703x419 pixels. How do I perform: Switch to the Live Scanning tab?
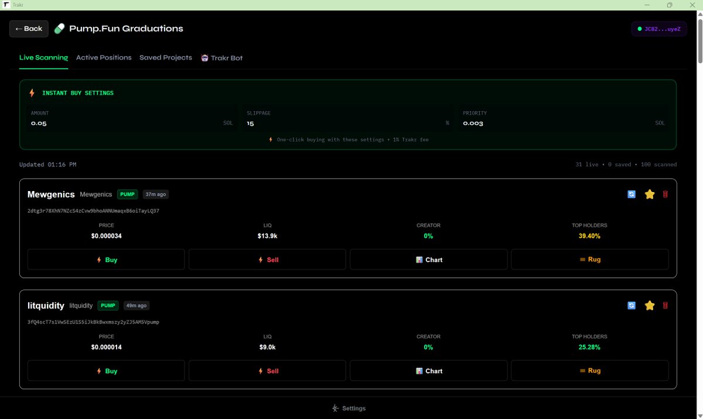point(43,57)
